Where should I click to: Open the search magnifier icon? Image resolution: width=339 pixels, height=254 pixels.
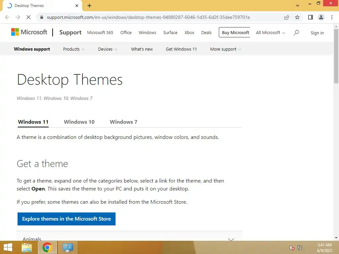pyautogui.click(x=296, y=33)
